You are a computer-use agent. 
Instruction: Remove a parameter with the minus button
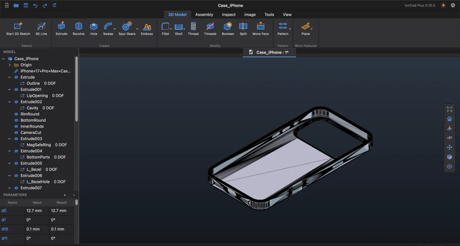point(74,195)
